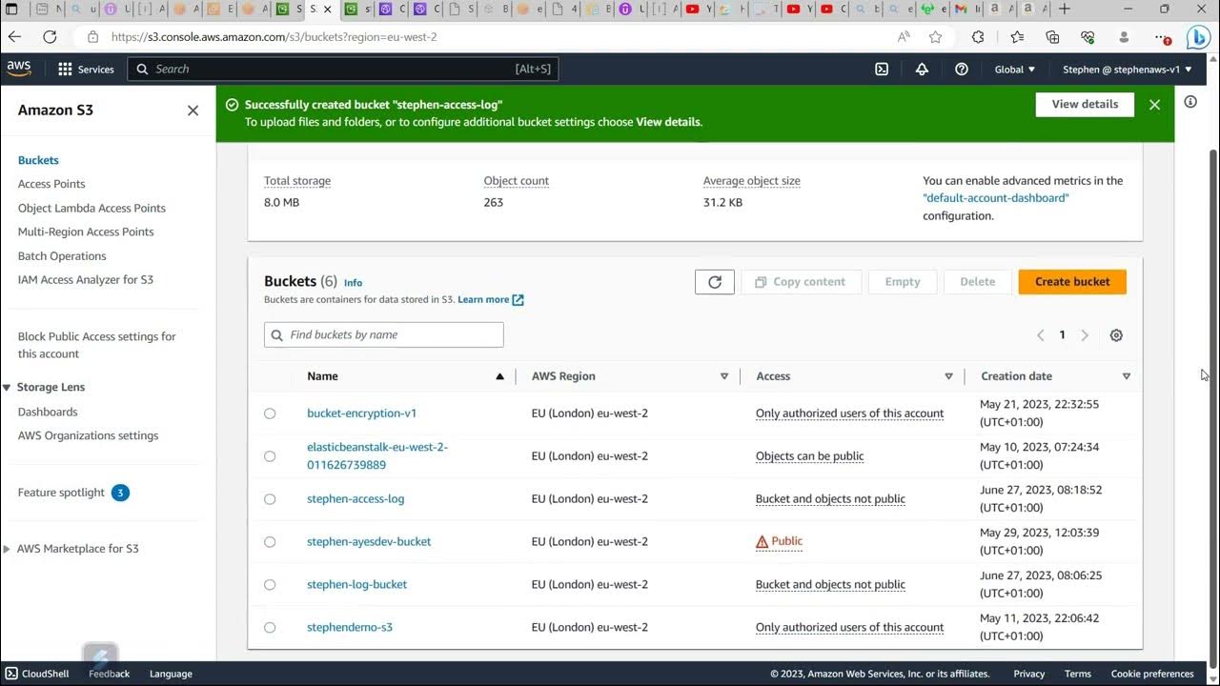The height and width of the screenshot is (686, 1220).
Task: Open browser extensions puzzle icon
Action: [978, 37]
